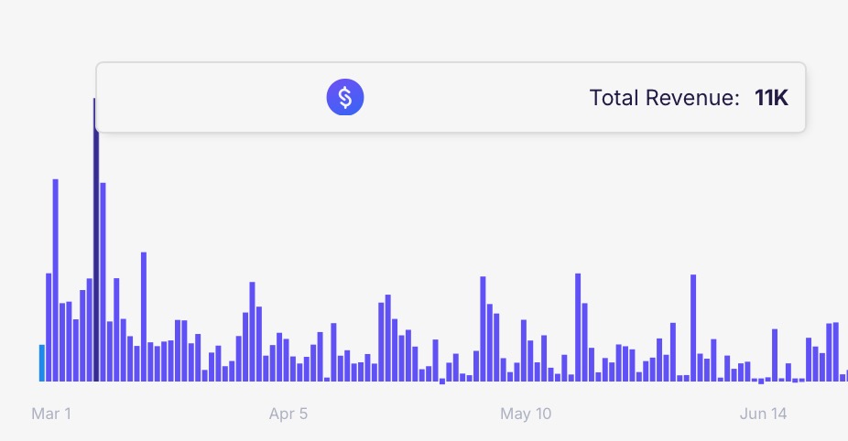The image size is (848, 441).
Task: Select the light blue first bar
Action: point(41,363)
